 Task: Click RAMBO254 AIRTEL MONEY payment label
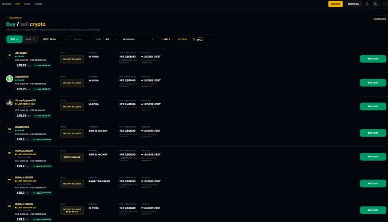tap(98, 131)
